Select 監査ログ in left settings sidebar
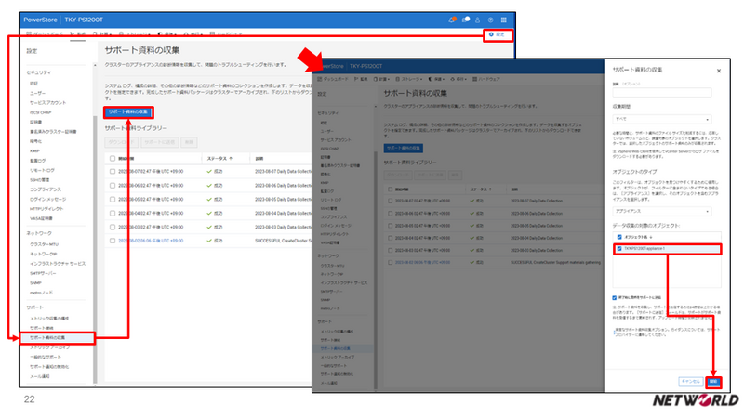744x418 pixels. point(37,161)
